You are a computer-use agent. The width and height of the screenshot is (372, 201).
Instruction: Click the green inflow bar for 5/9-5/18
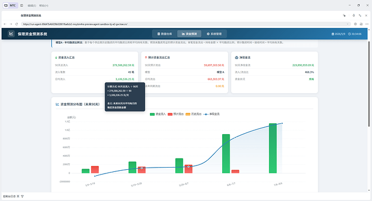(86, 171)
